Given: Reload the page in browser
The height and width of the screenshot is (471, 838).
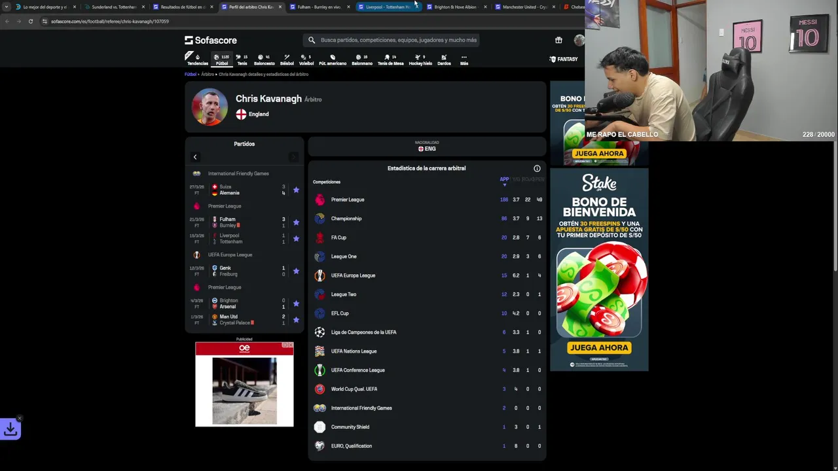Looking at the screenshot, I should (x=30, y=21).
